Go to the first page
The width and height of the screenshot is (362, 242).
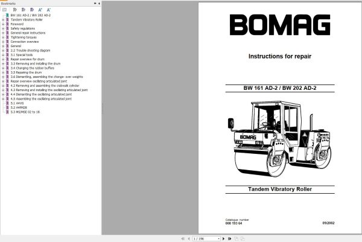click(x=183, y=239)
